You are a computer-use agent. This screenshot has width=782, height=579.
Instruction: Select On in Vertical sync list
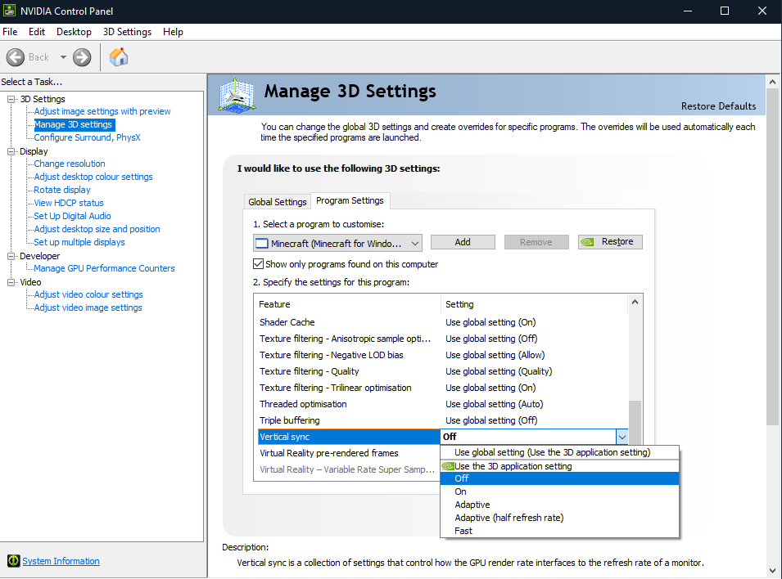559,491
